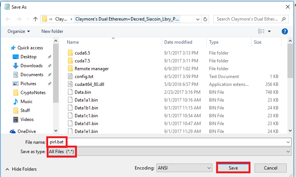
Task: Open the view options dropdown arrow
Action: (269, 31)
